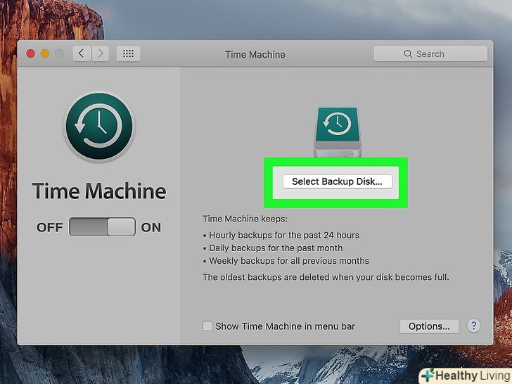Go back with the left chevron button
The width and height of the screenshot is (512, 384).
tap(82, 53)
